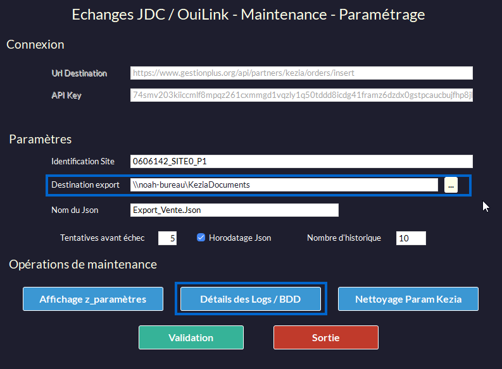Screen dimensions: 502x369
Task: Click the Horodatage Json label text
Action: point(240,238)
